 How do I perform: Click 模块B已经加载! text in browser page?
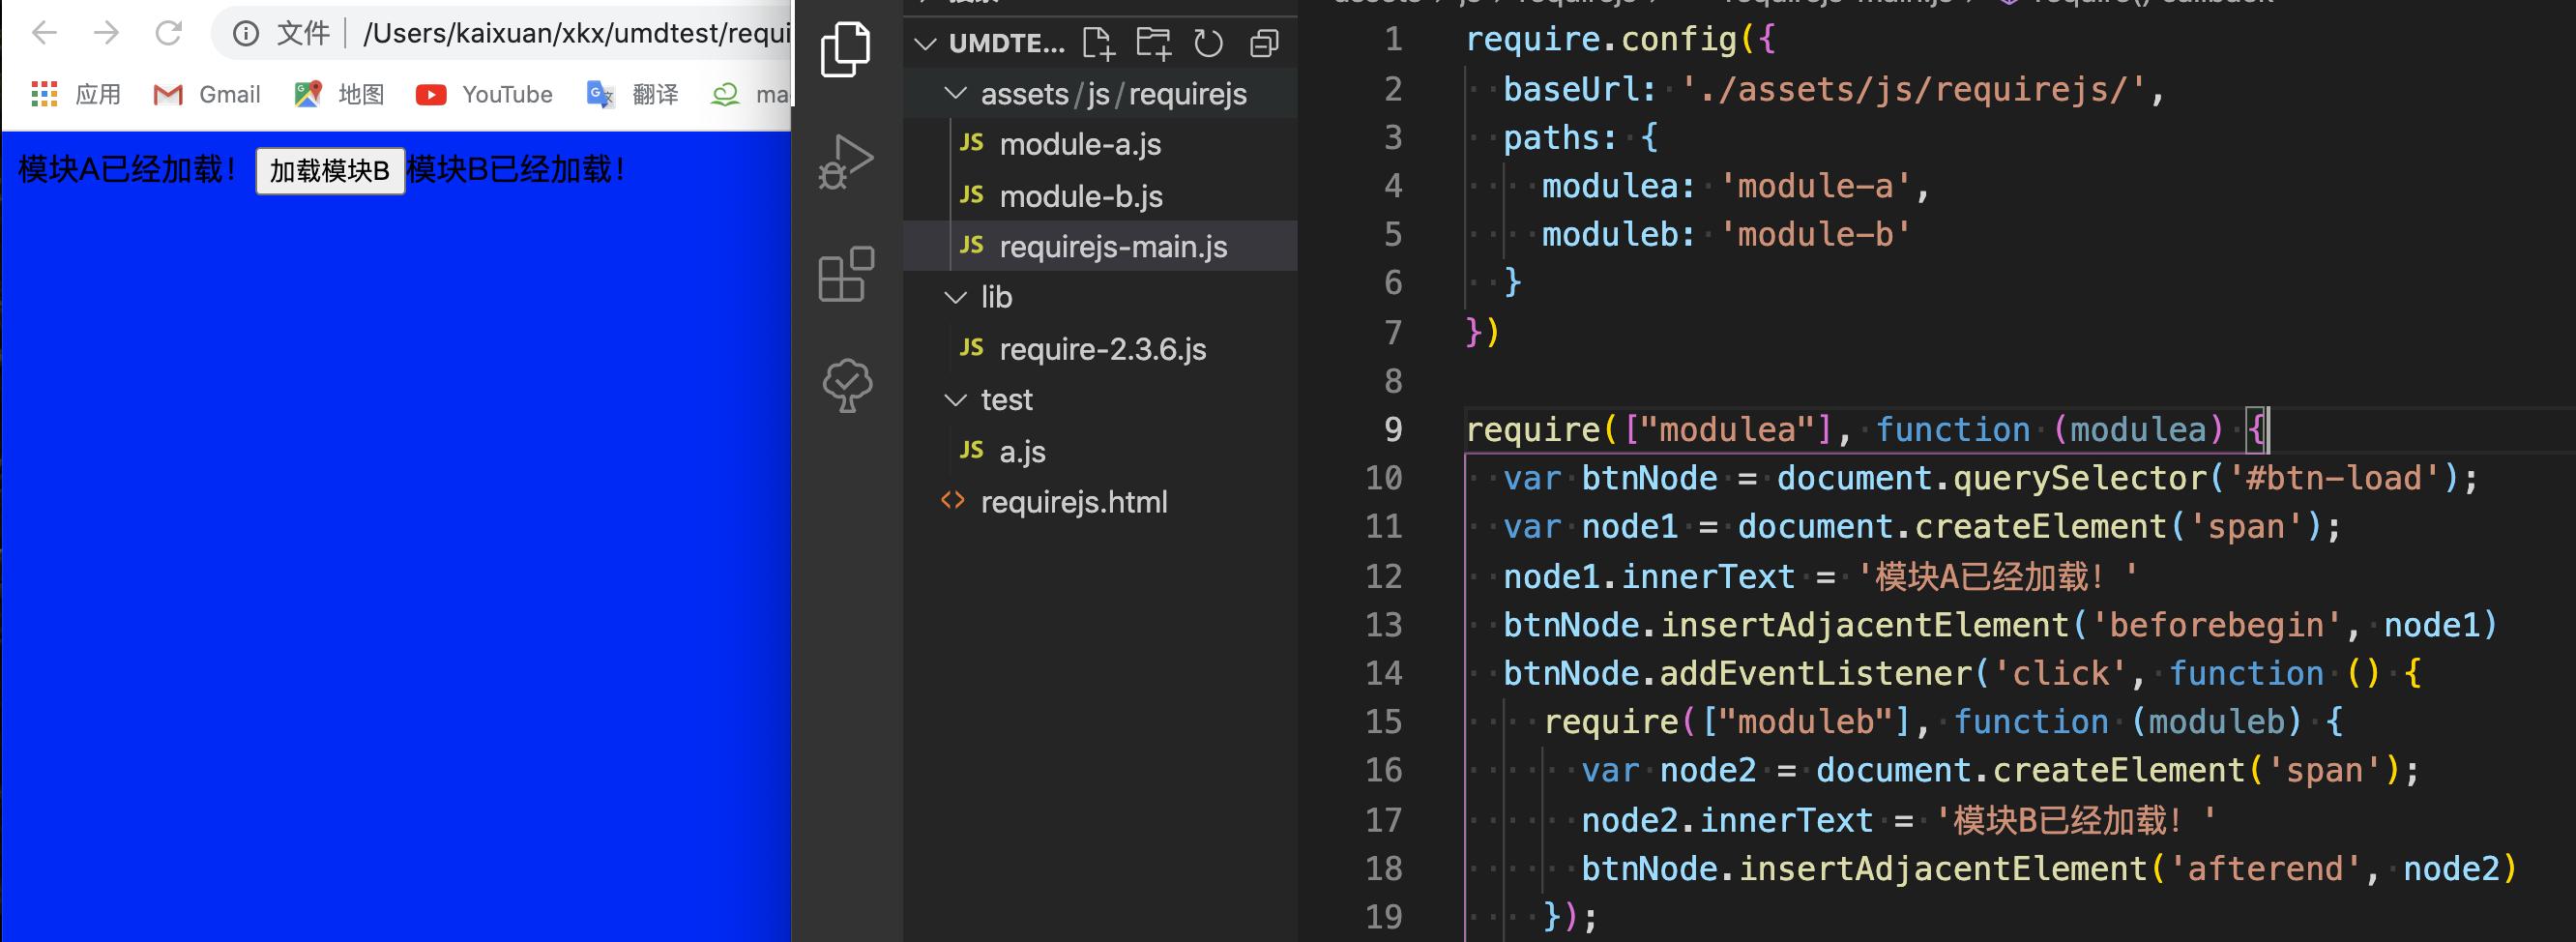(518, 169)
